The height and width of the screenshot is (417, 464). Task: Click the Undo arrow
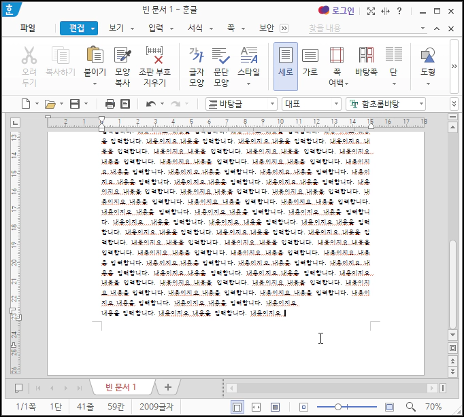151,104
